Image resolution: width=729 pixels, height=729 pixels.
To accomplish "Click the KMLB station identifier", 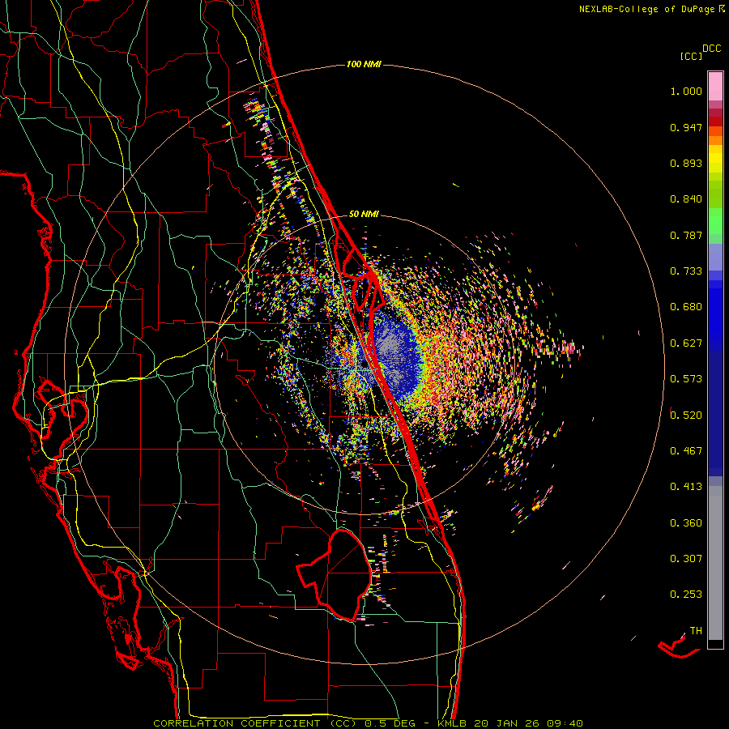I will click(452, 723).
